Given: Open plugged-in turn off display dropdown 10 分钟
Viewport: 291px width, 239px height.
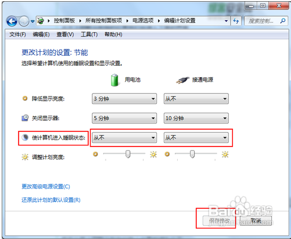Looking at the screenshot, I should [x=196, y=118].
